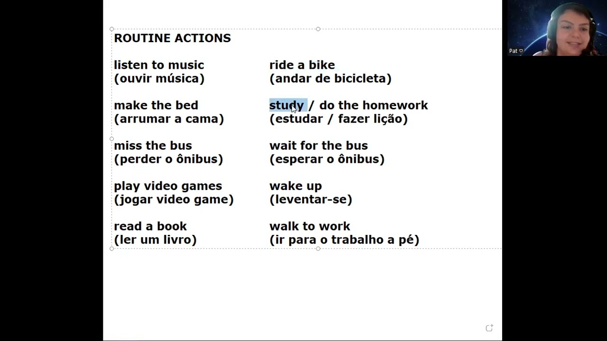Click the phrase "play video games"
Viewport: 607px width, 341px height.
pos(168,186)
